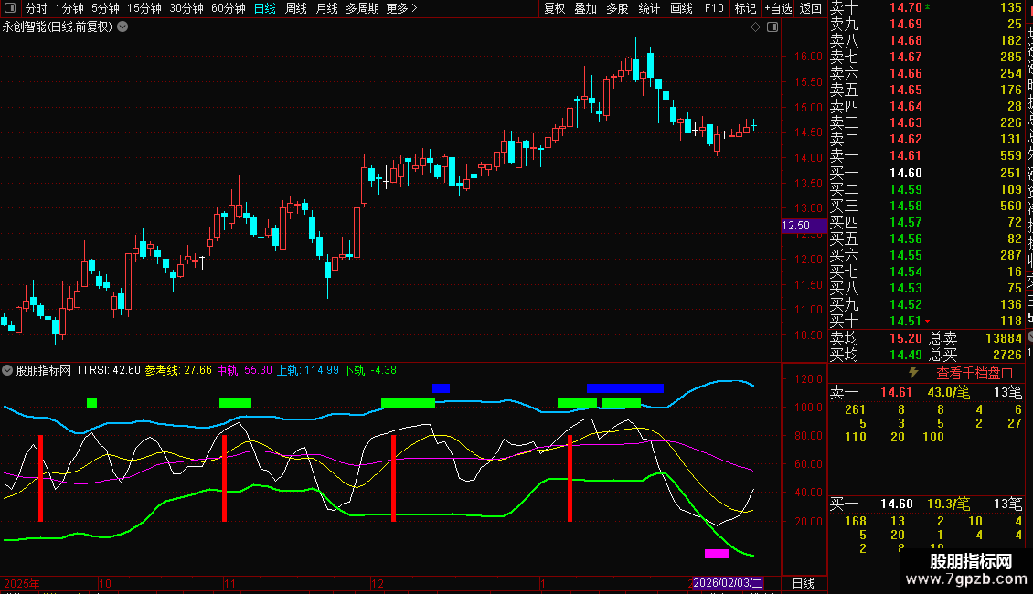Click the diamond icon above the chart
1033x594 pixels.
click(755, 27)
